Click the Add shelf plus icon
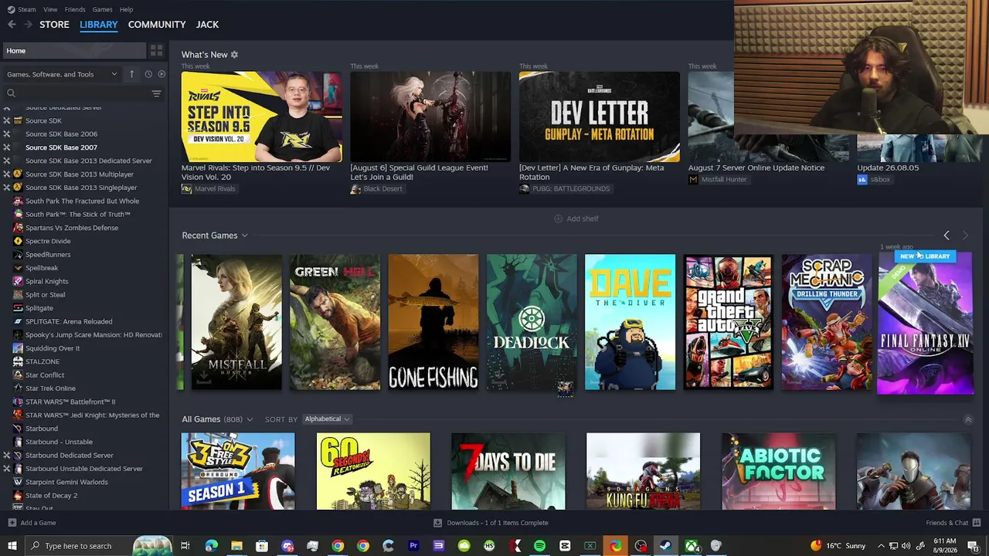The image size is (989, 556). (558, 219)
